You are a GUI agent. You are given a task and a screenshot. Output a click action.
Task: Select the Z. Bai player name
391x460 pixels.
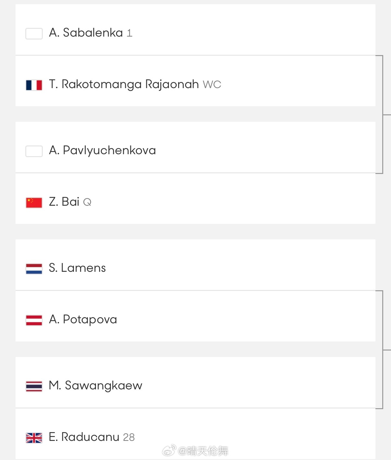click(64, 202)
